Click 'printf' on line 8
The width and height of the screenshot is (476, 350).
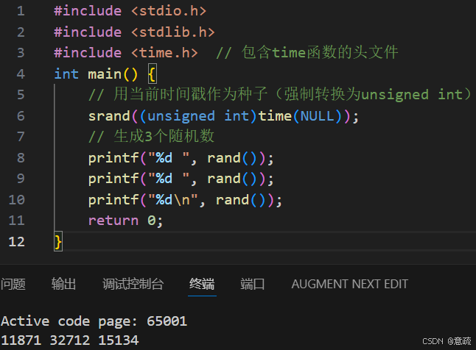tap(113, 158)
